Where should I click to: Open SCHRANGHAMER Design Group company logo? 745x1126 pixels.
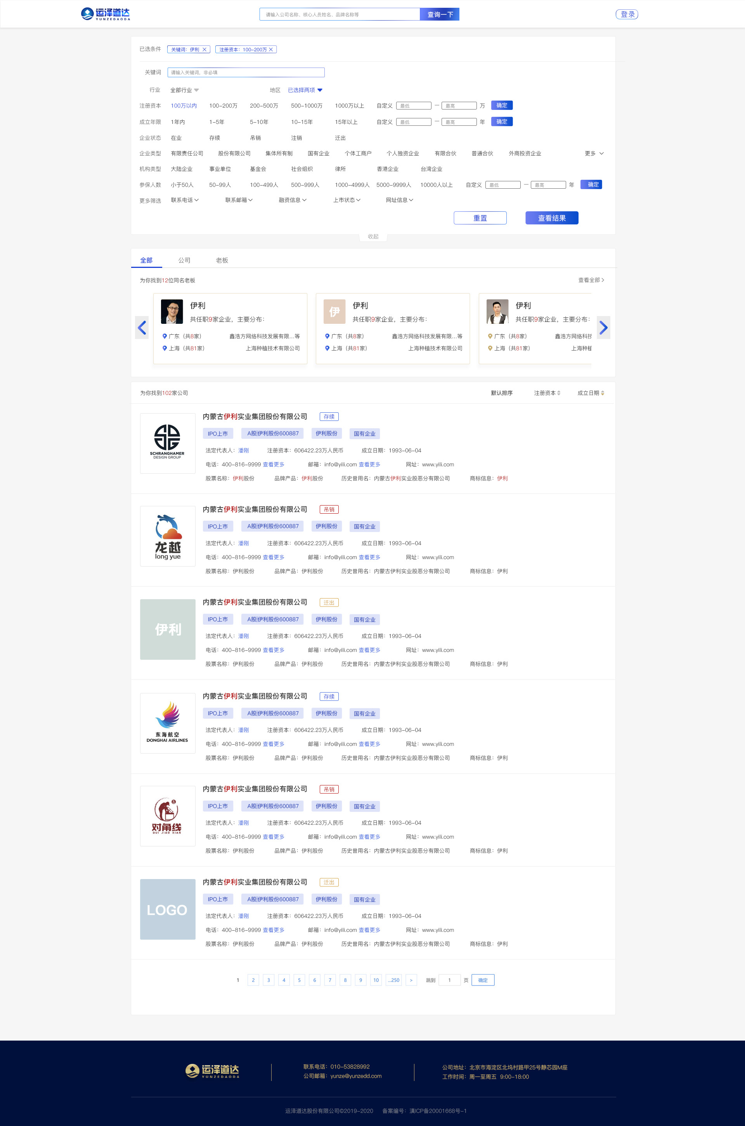pyautogui.click(x=168, y=443)
